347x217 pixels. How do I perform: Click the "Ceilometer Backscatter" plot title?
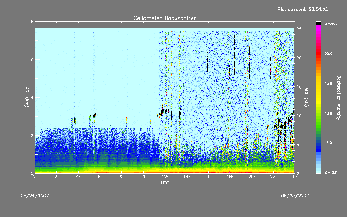pyautogui.click(x=165, y=18)
